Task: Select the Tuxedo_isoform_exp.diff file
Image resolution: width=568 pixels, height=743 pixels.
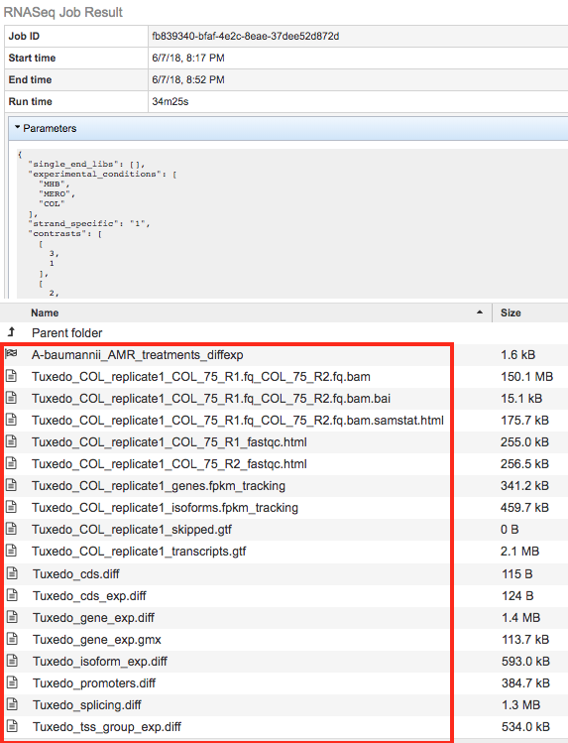Action: tap(100, 661)
